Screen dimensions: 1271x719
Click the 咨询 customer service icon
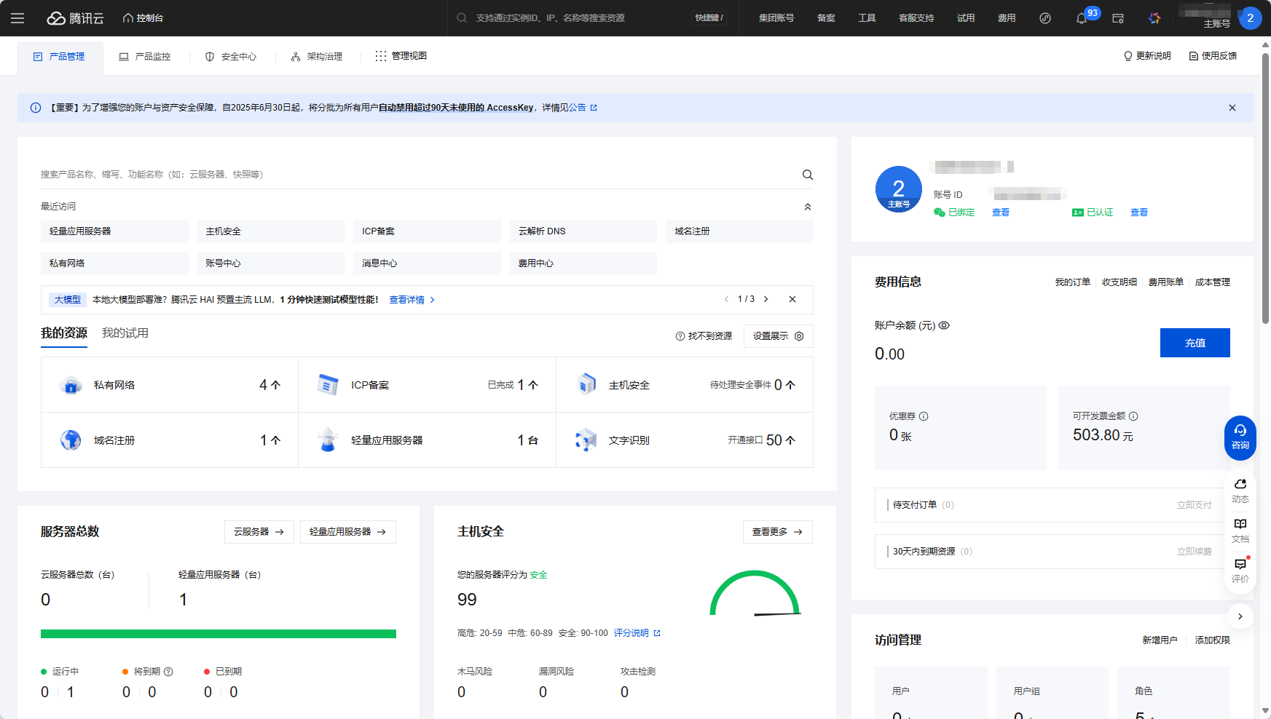[x=1240, y=437]
